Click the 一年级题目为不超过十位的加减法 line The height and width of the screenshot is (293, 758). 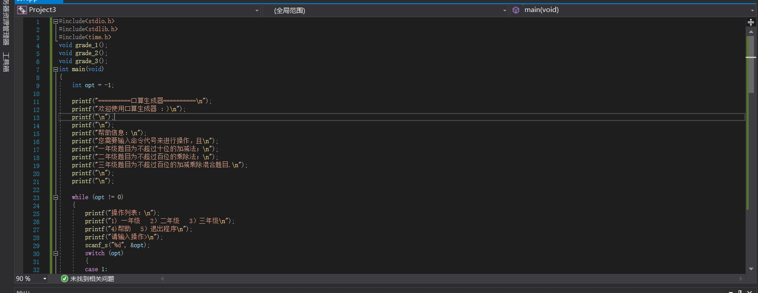[x=145, y=149]
